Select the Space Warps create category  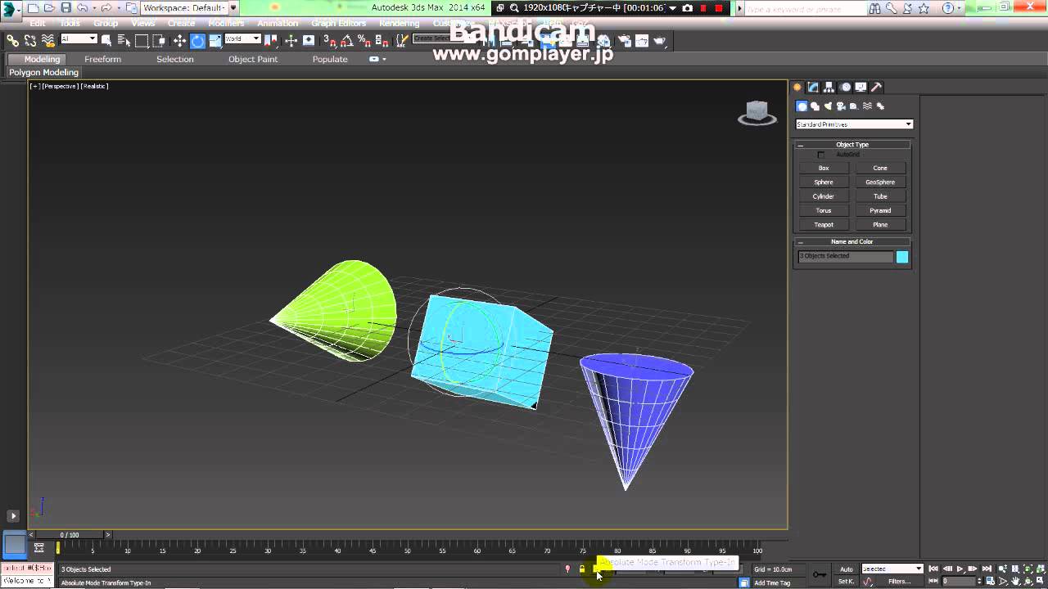coord(867,106)
